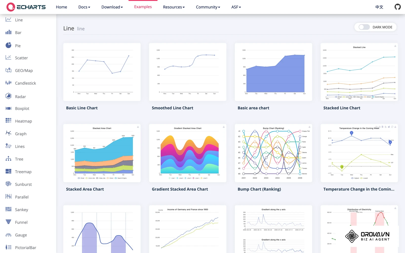Select the Candlestick chart icon in sidebar
Screen dimensions: 405x253
click(x=8, y=83)
